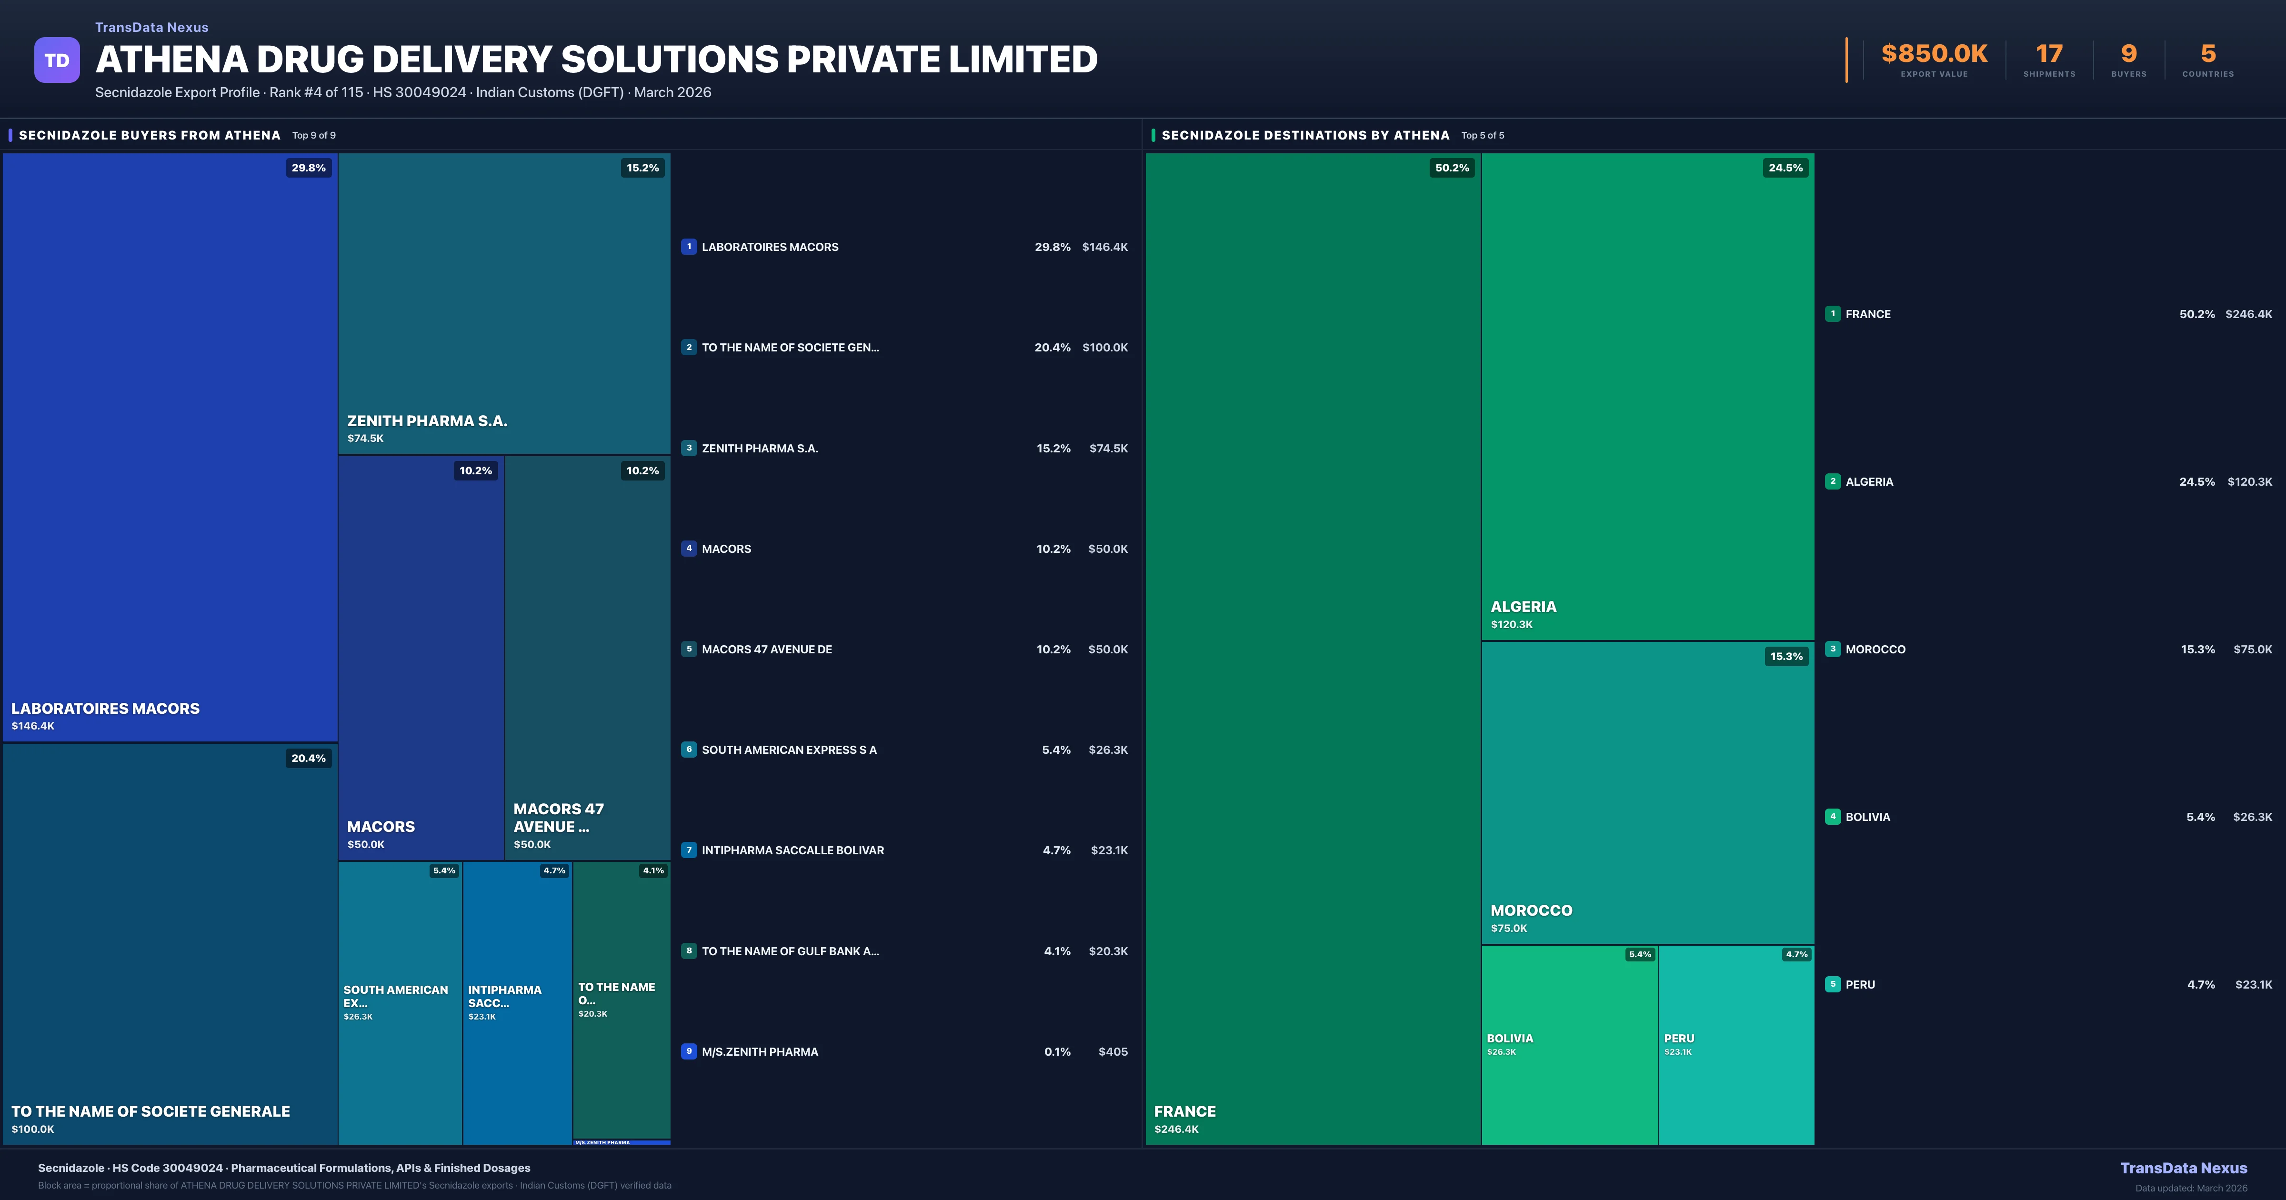The height and width of the screenshot is (1200, 2286).
Task: Click the Intipharma Sacc... treemap tile
Action: pyautogui.click(x=516, y=1003)
